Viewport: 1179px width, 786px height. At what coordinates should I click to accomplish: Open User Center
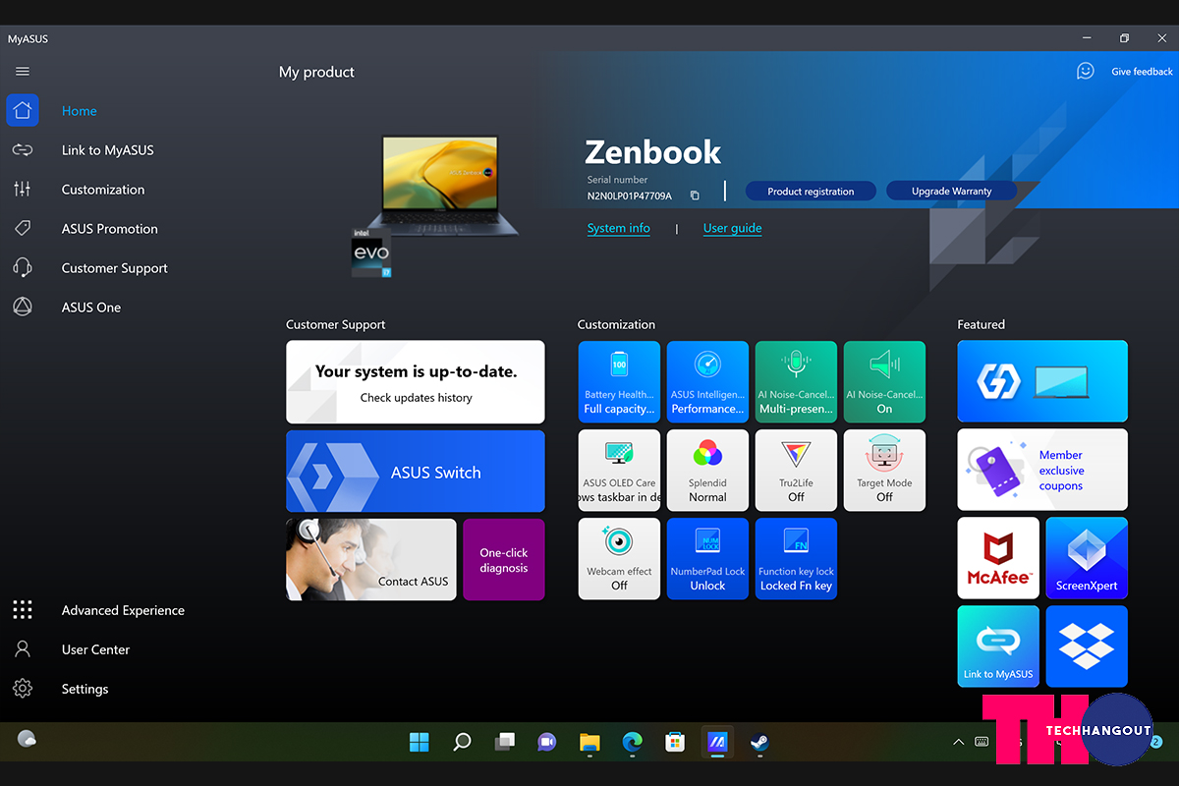[95, 649]
